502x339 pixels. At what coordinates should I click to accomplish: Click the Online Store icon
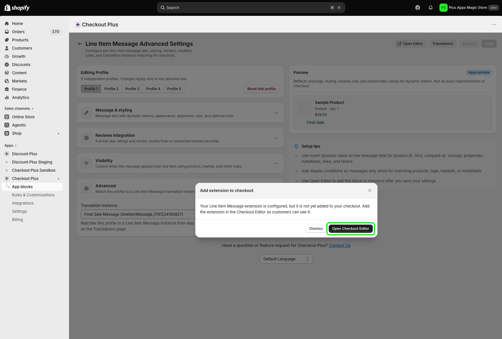(7, 117)
